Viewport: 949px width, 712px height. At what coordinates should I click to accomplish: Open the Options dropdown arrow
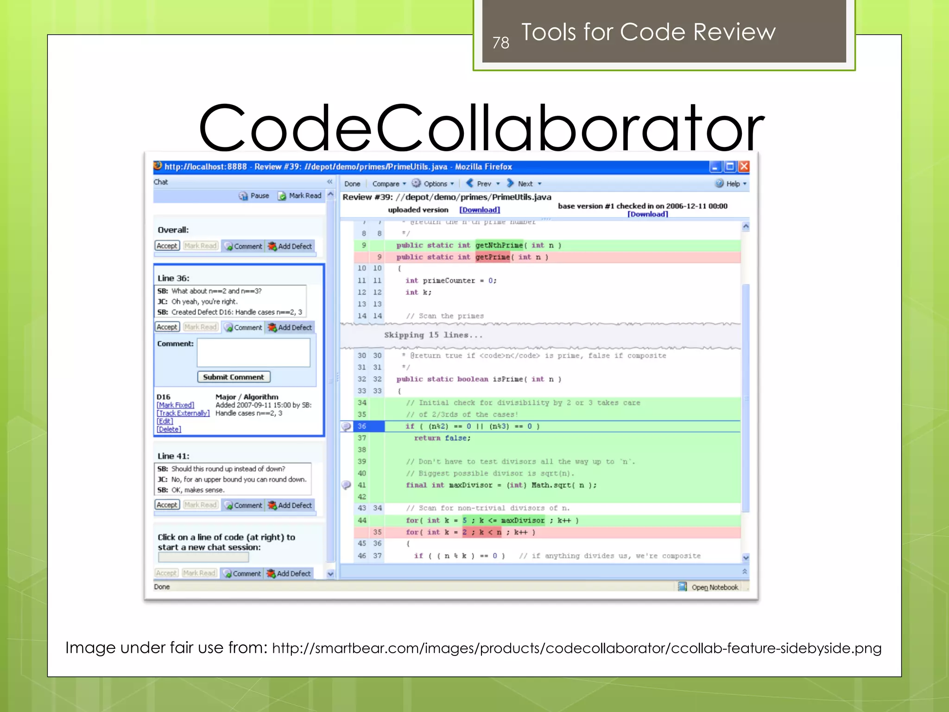click(x=452, y=184)
